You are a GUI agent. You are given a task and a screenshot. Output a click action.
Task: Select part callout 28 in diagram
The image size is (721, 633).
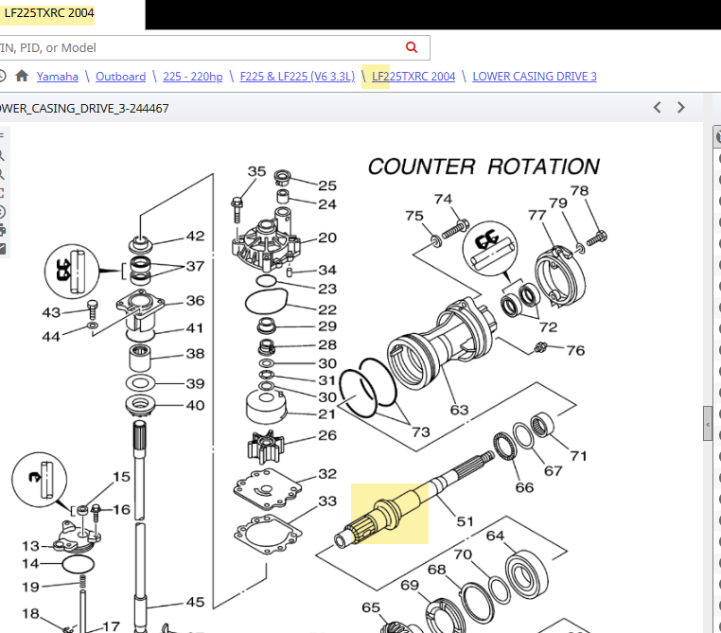coord(327,345)
